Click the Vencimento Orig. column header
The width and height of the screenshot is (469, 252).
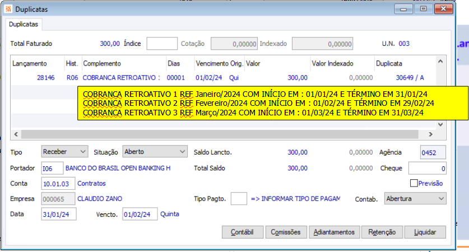pyautogui.click(x=219, y=63)
